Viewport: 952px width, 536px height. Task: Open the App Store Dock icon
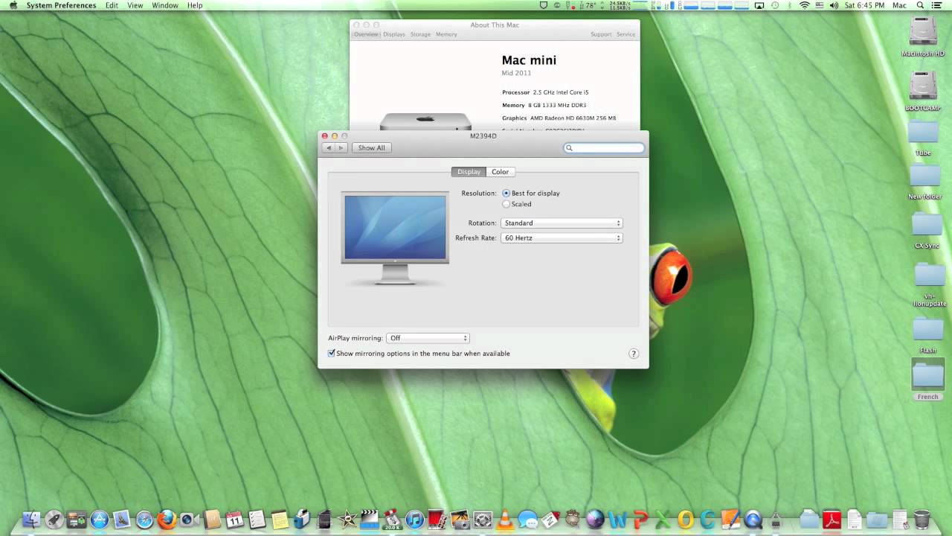100,519
